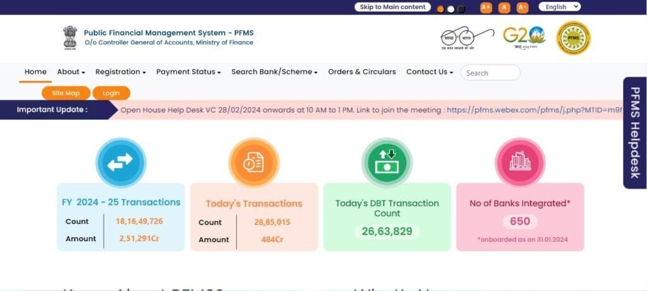This screenshot has width=647, height=291.
Task: Open the G20 logo
Action: pos(524,37)
